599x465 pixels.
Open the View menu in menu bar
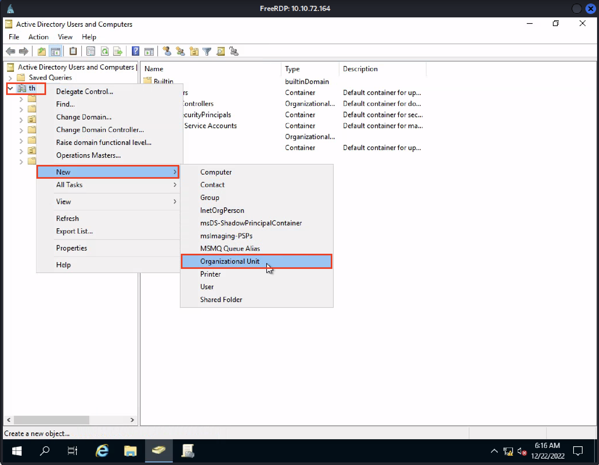point(65,37)
